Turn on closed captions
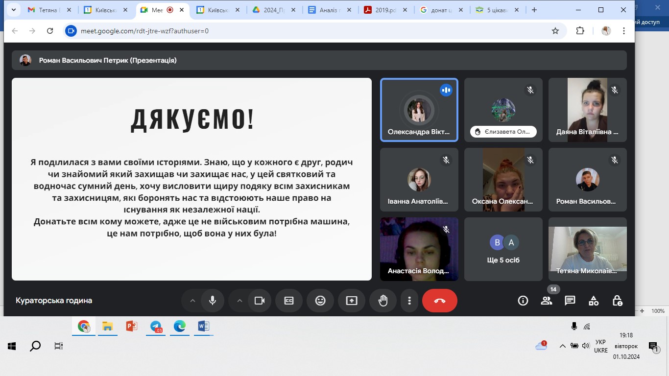Screen dimensions: 669x376 (x=289, y=301)
